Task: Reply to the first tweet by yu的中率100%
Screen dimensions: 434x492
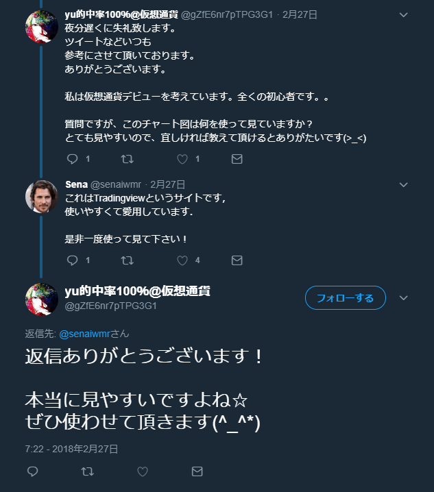Action: pyautogui.click(x=73, y=159)
